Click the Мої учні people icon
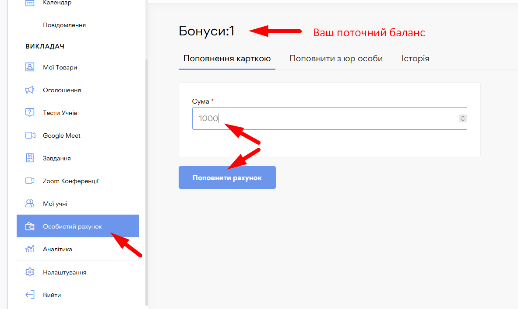Image resolution: width=518 pixels, height=309 pixels. pos(30,204)
